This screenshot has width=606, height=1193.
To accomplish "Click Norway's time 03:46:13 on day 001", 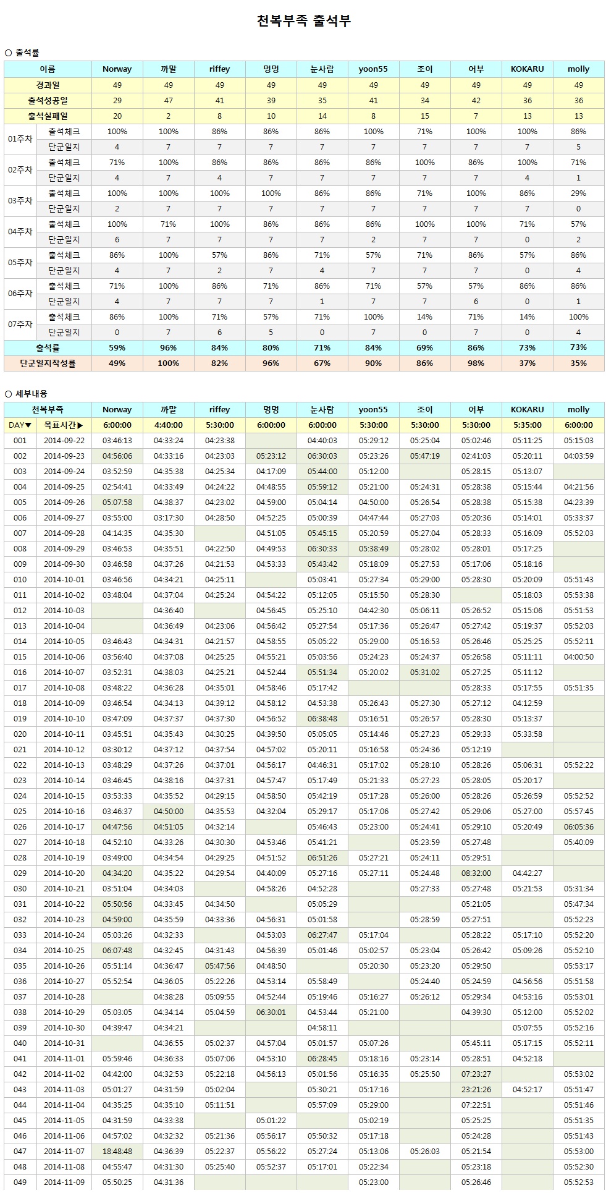I will pos(117,441).
